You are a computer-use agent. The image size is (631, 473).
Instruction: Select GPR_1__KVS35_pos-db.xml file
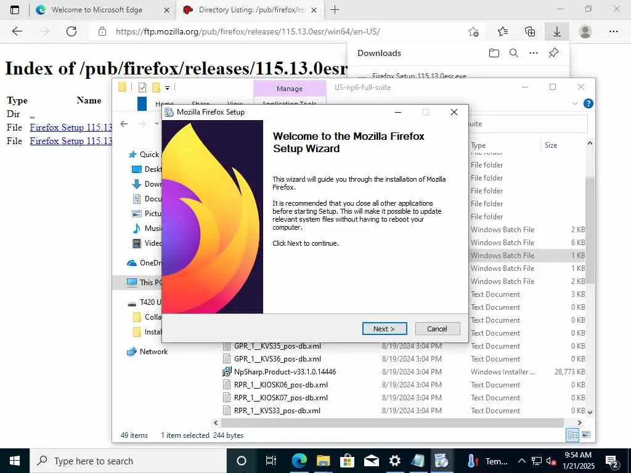tap(277, 346)
